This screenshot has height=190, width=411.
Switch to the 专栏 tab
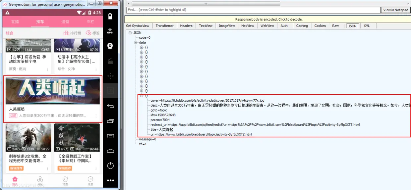pos(90,22)
